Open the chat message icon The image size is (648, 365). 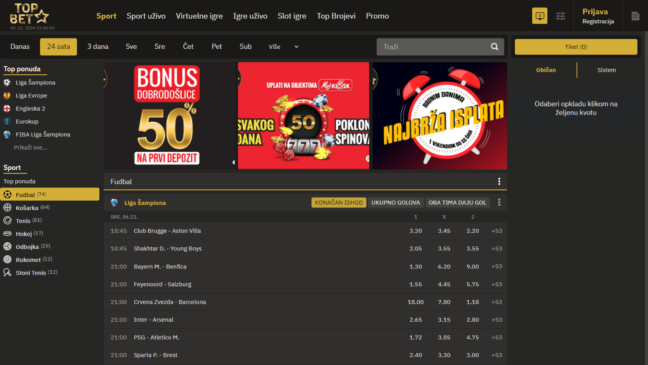(540, 16)
